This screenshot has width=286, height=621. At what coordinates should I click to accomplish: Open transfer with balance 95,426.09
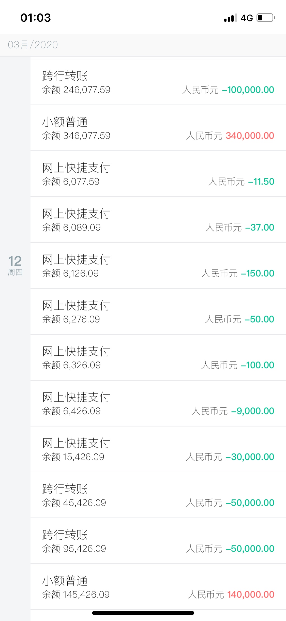[158, 541]
